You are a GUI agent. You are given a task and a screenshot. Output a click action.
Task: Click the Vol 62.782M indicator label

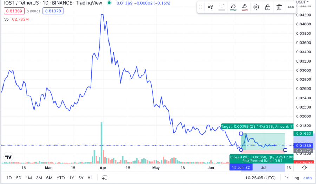pos(17,19)
